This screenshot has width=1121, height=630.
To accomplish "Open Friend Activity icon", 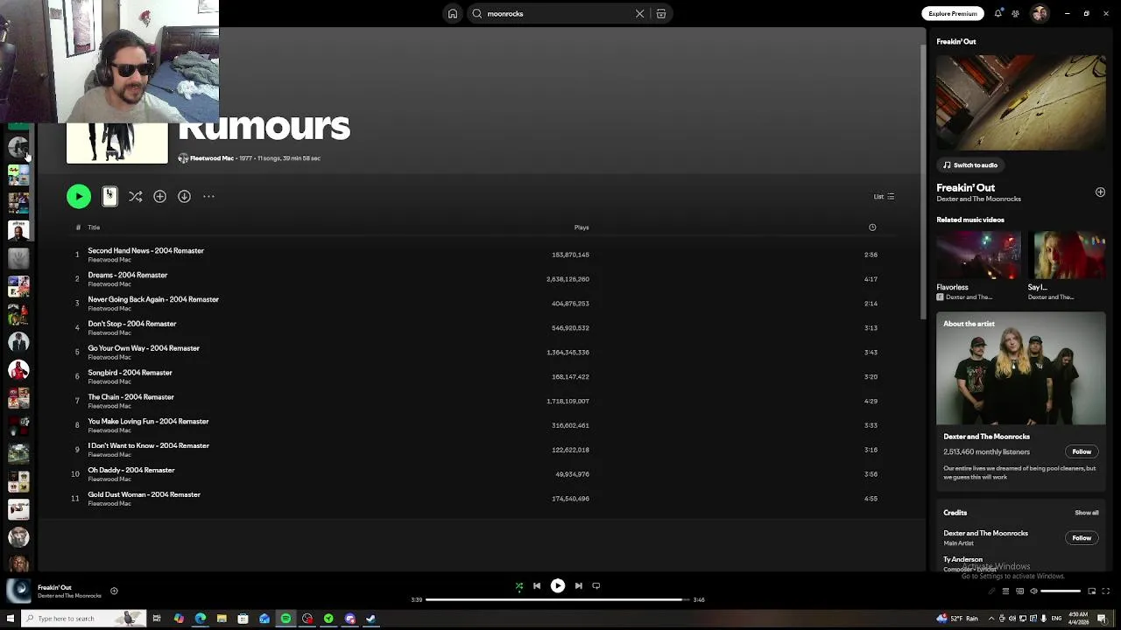I will tap(1016, 14).
